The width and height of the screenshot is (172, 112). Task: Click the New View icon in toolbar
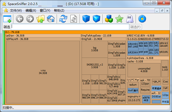(x=7, y=19)
